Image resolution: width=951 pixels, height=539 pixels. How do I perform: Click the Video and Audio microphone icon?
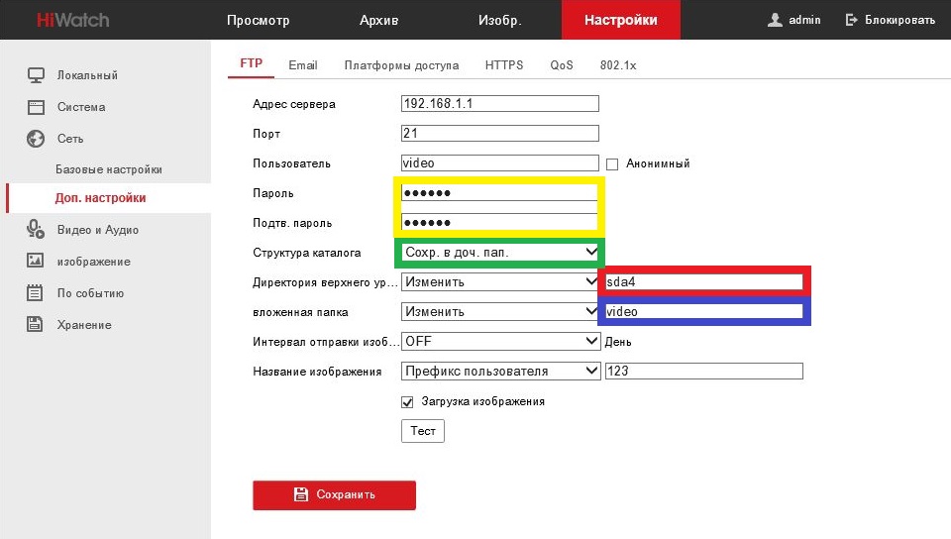point(36,230)
